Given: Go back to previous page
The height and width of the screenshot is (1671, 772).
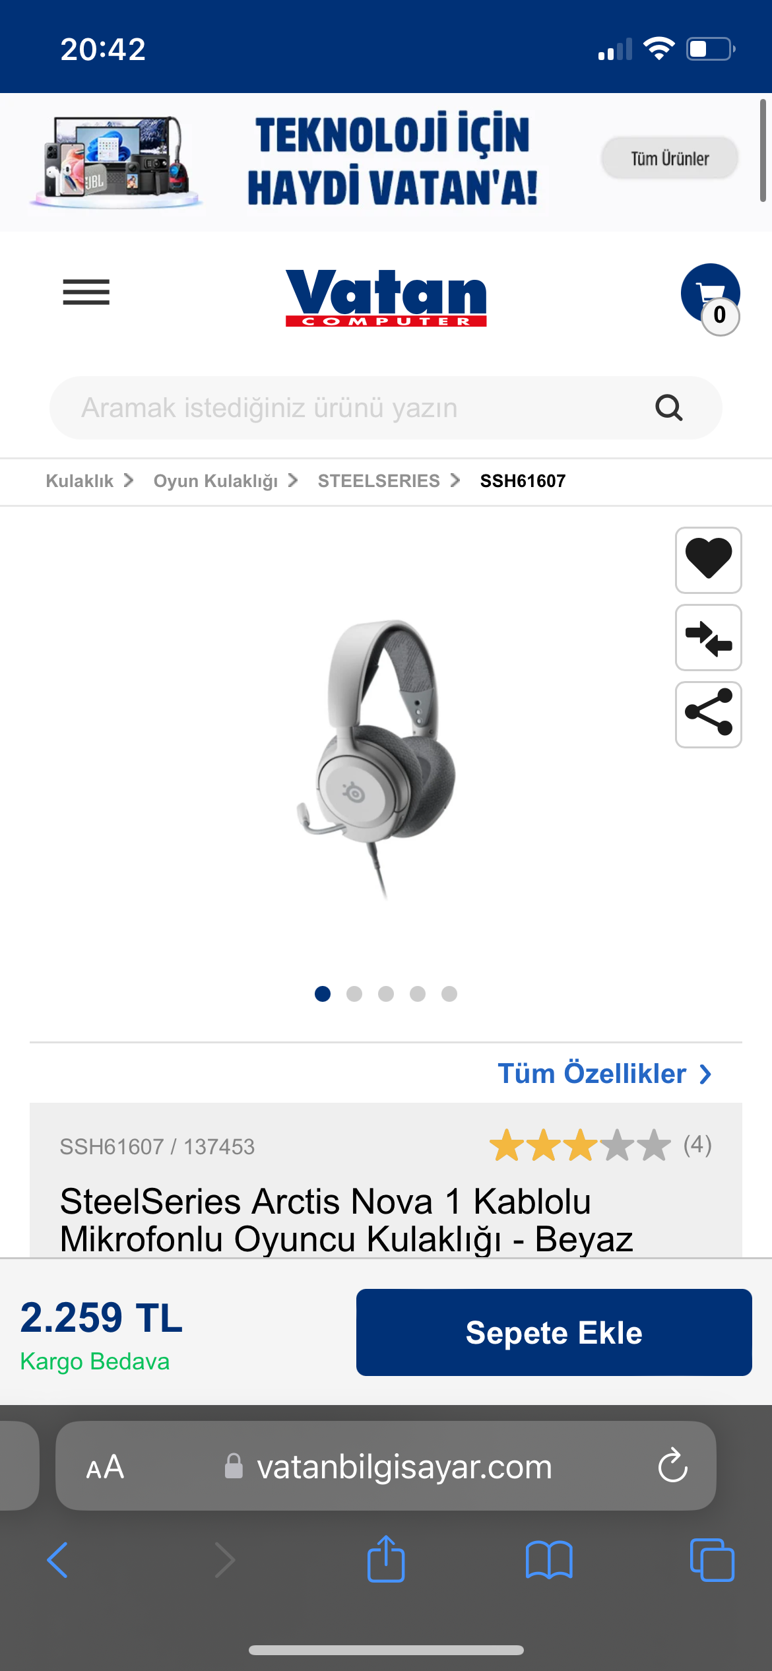Looking at the screenshot, I should coord(57,1560).
